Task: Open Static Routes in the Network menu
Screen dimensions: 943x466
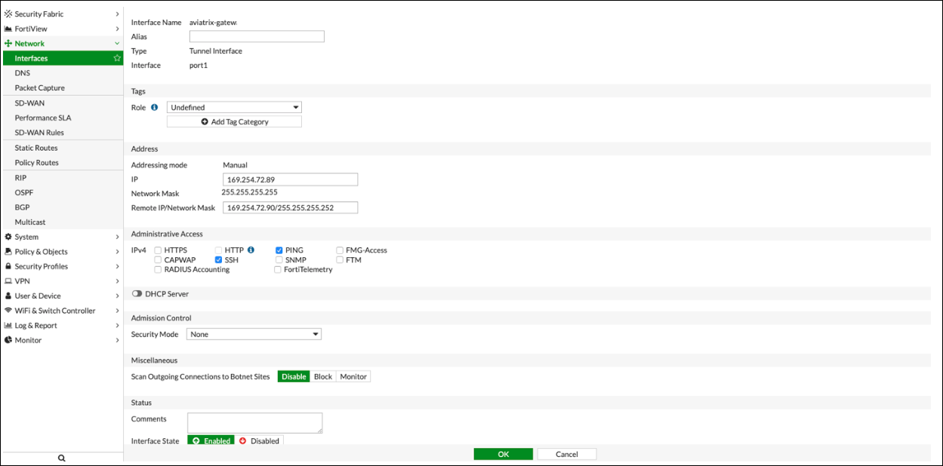Action: pyautogui.click(x=36, y=148)
